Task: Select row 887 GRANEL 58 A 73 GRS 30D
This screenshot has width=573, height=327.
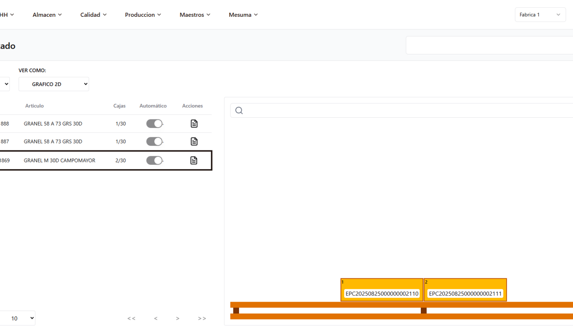Action: click(x=106, y=141)
